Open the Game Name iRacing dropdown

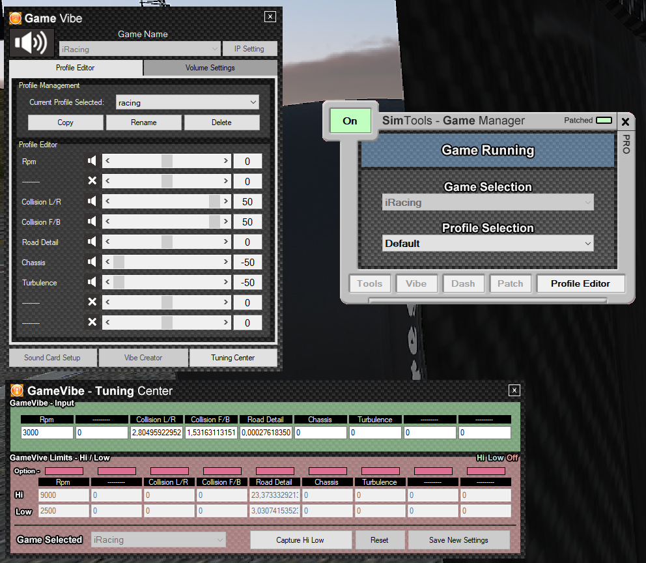(139, 49)
